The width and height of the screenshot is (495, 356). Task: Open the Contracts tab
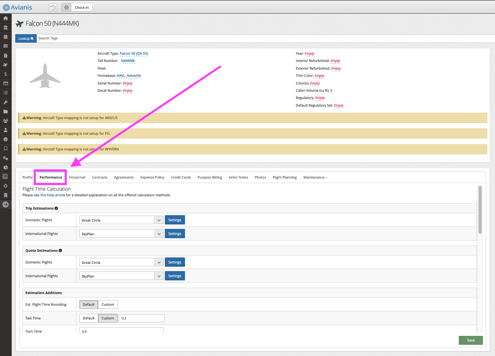100,177
